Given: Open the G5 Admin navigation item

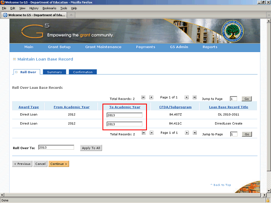Looking at the screenshot, I should (x=179, y=47).
